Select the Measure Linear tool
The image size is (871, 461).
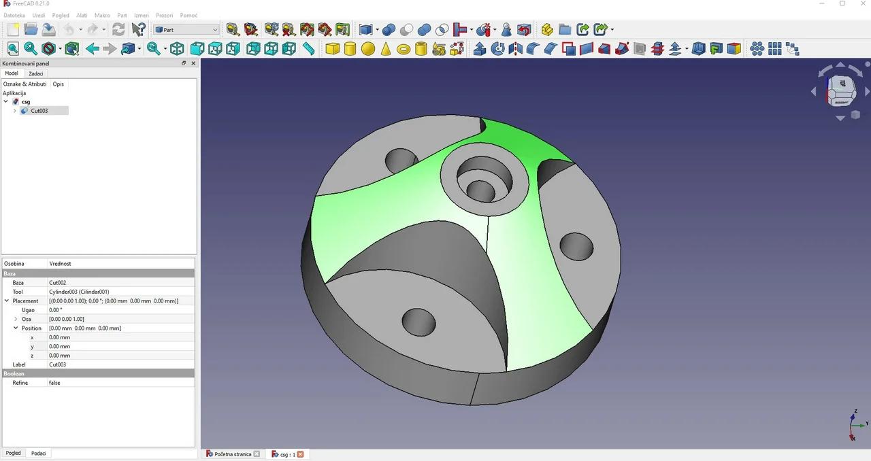pyautogui.click(x=308, y=48)
